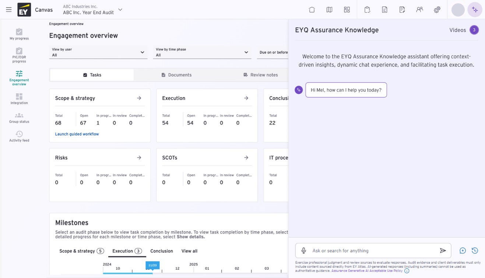Open Group status in left sidebar
Viewport: 485px width, 278px height.
tap(19, 118)
